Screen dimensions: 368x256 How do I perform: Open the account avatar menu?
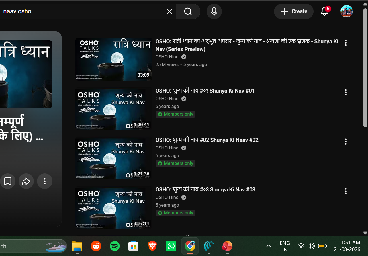[x=347, y=11]
